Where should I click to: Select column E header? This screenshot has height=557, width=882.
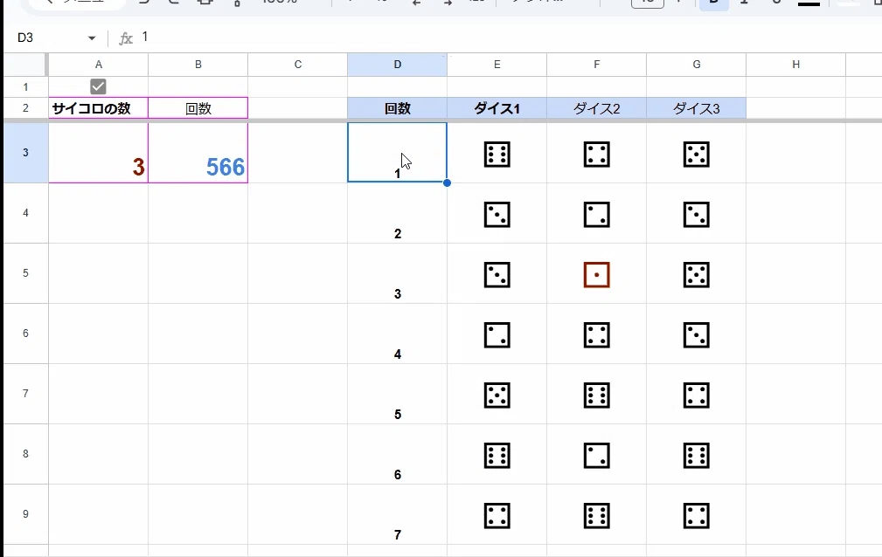(x=497, y=65)
